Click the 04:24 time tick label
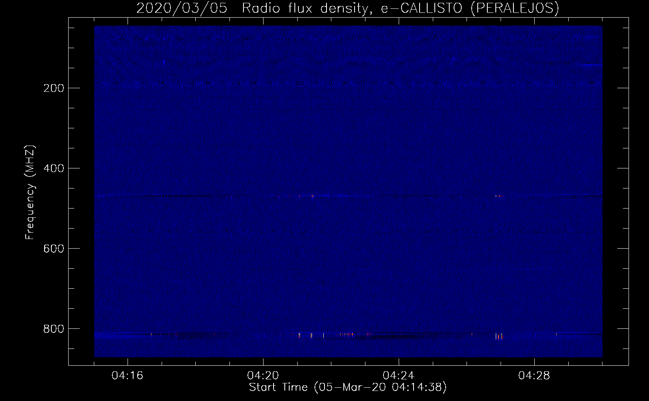649x401 pixels. click(399, 376)
